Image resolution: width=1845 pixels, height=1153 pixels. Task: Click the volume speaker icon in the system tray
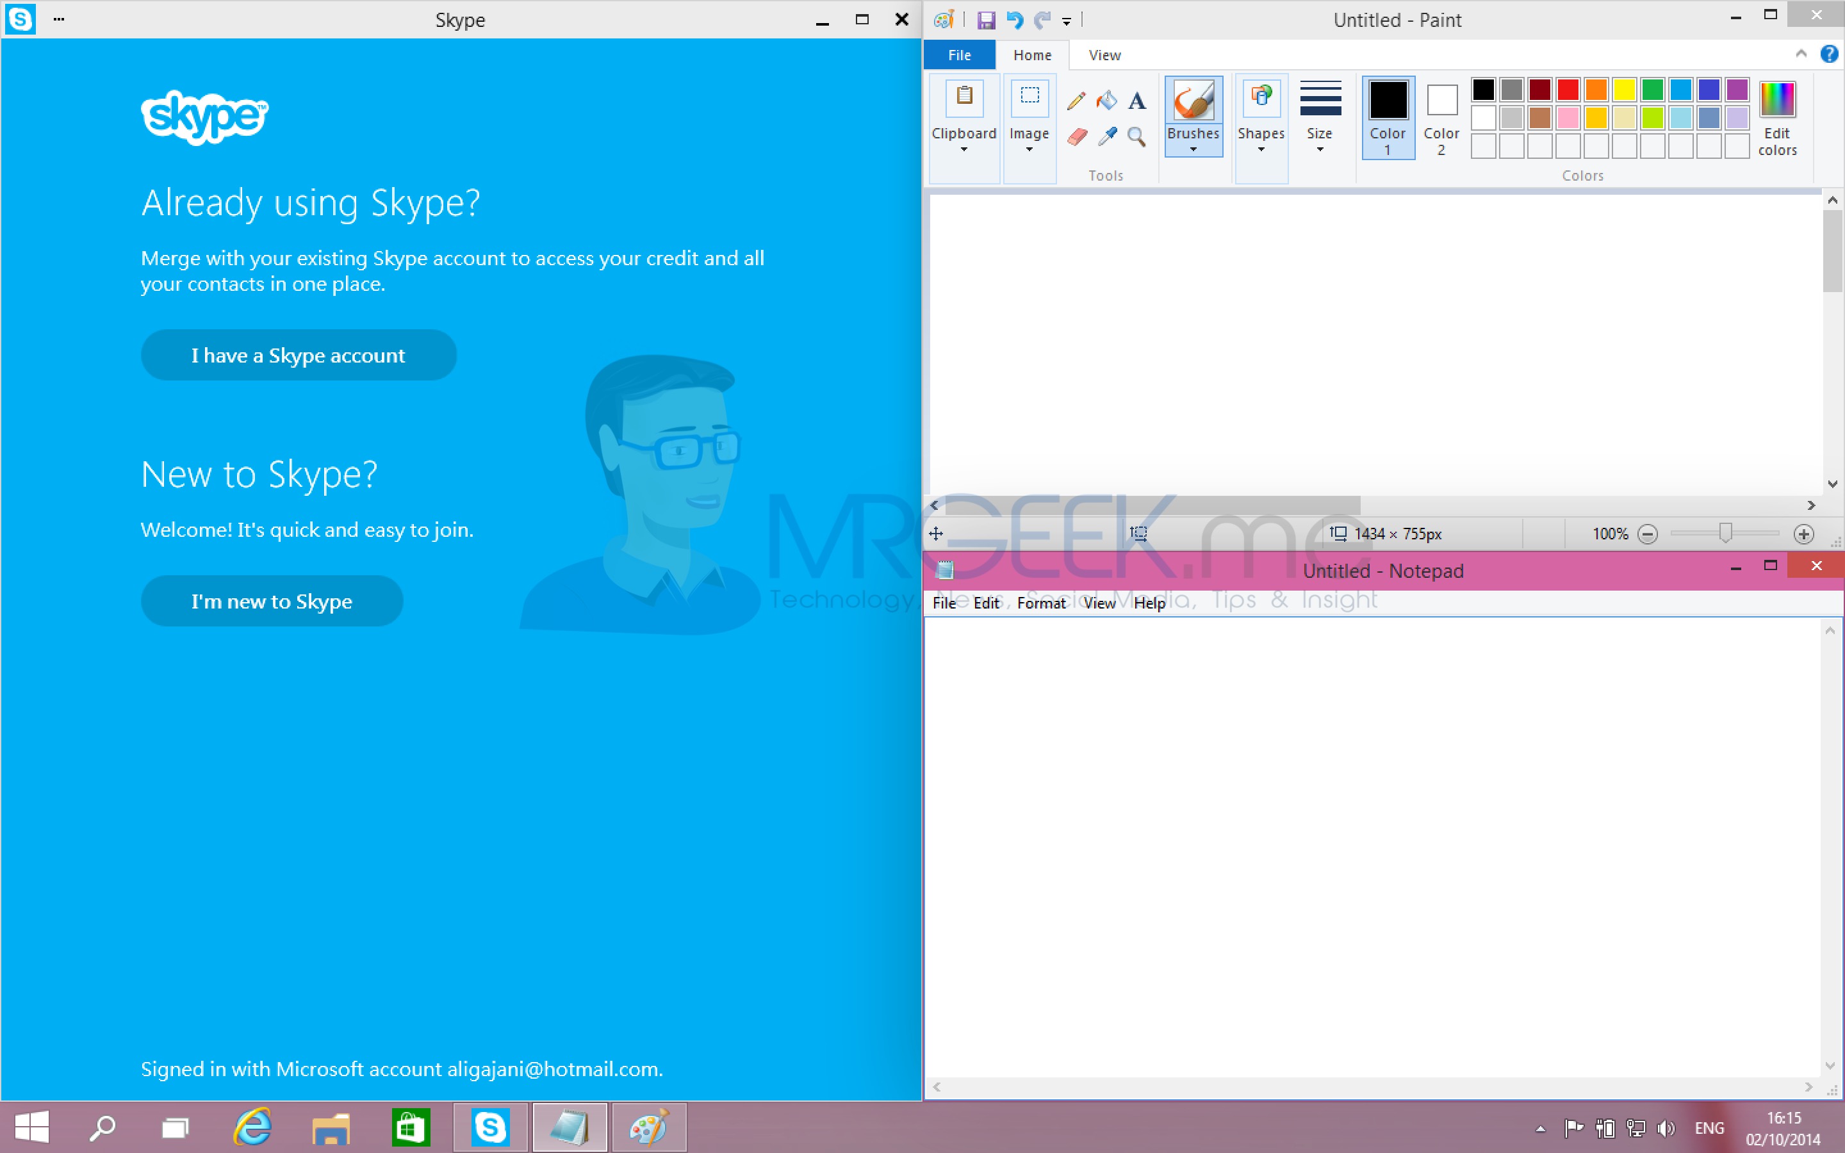(1666, 1128)
